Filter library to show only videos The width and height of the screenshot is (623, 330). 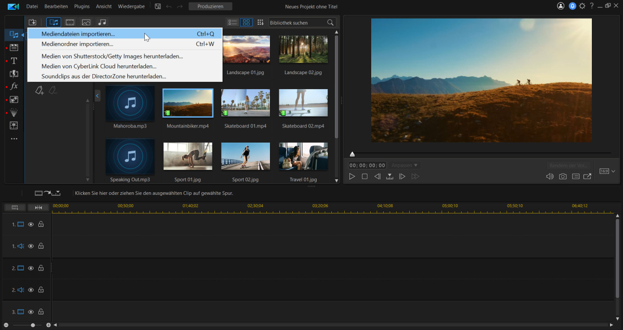coord(70,22)
